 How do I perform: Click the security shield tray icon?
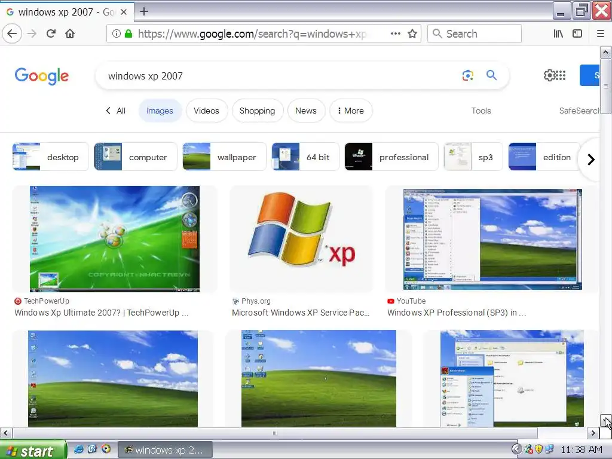coord(539,449)
